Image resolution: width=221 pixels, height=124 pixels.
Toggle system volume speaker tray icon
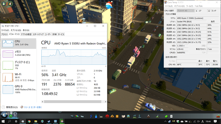click(199, 121)
